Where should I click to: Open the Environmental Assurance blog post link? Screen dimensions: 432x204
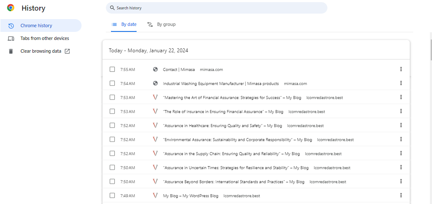click(x=228, y=140)
